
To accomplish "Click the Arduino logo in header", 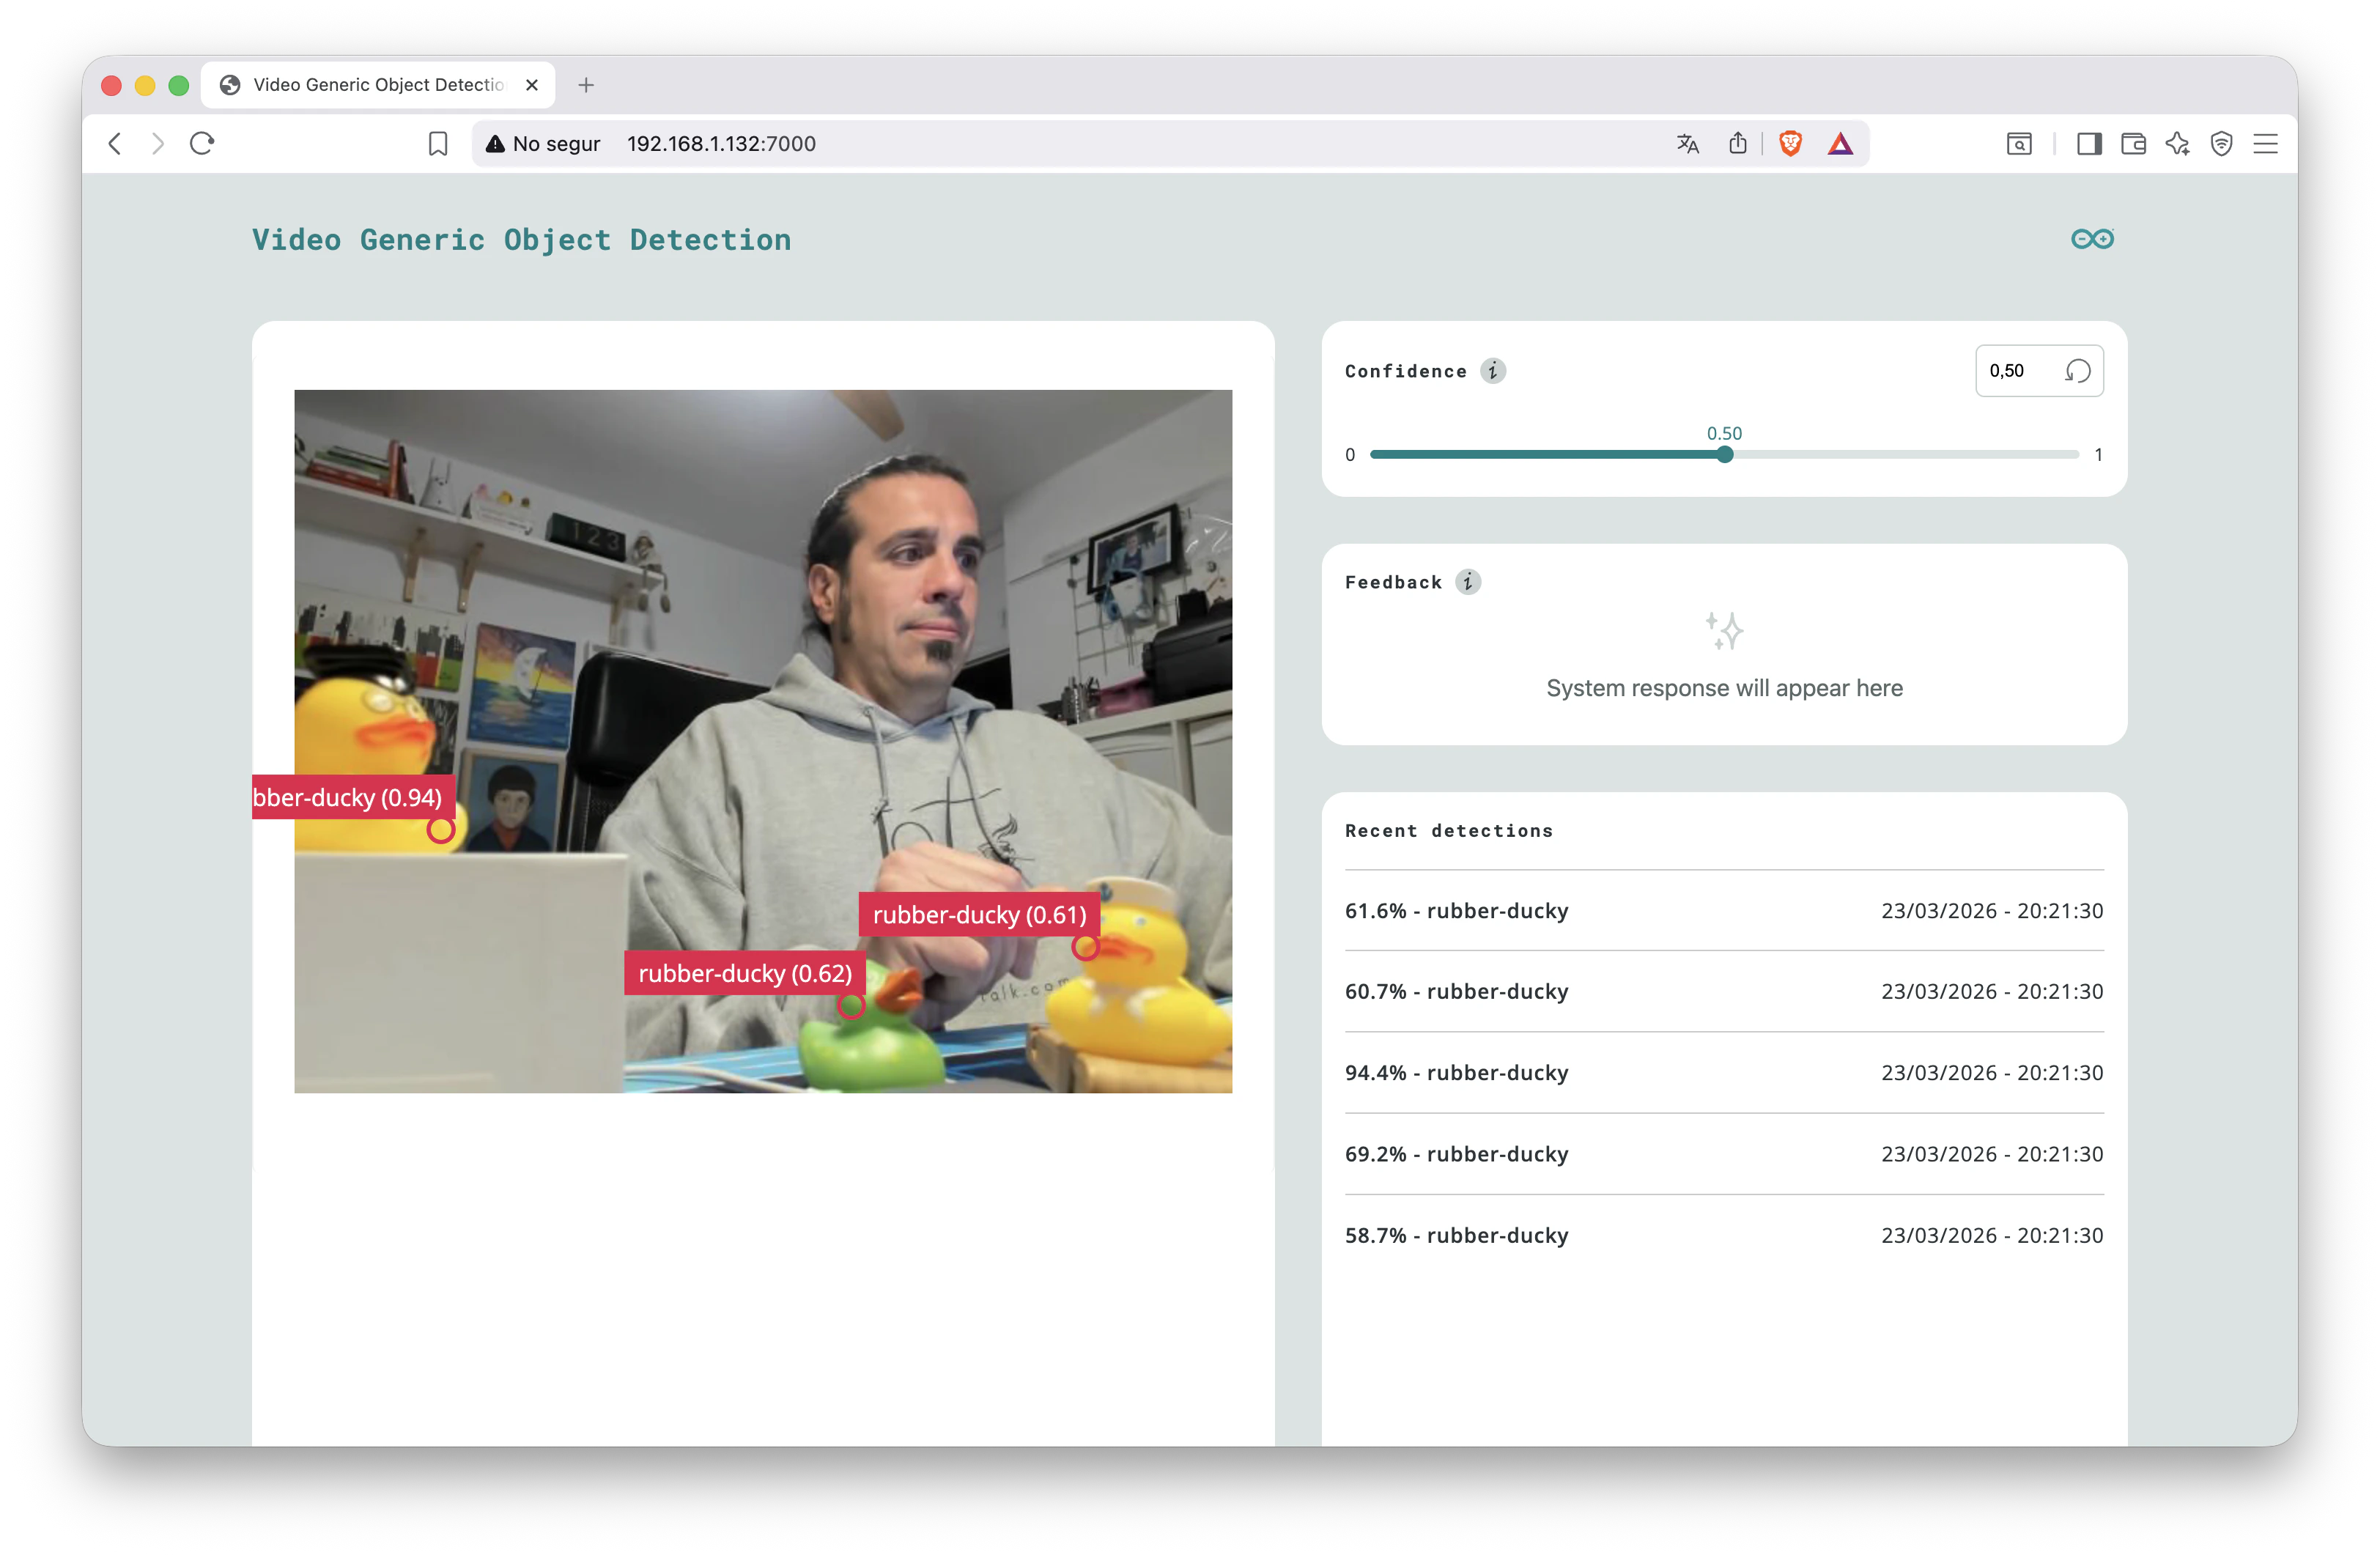I will [2091, 239].
